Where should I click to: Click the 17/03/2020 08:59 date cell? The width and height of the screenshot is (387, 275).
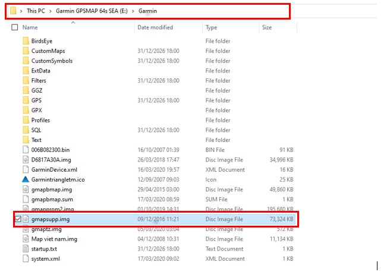[x=158, y=200]
